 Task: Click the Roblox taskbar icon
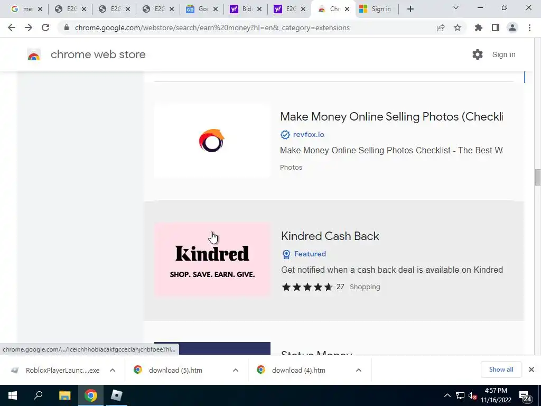click(117, 395)
